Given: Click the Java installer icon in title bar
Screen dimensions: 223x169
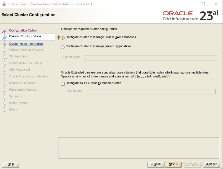Looking at the screenshot, I should [x=4, y=4].
